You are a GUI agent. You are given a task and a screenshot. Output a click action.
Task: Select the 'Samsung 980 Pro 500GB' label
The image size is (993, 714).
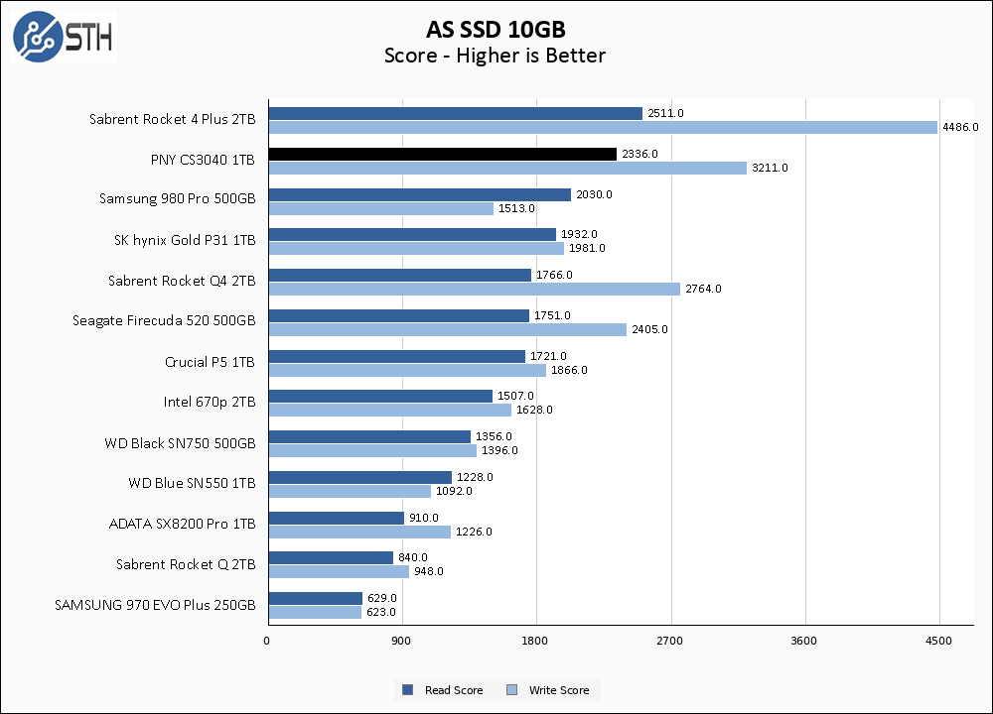point(178,198)
